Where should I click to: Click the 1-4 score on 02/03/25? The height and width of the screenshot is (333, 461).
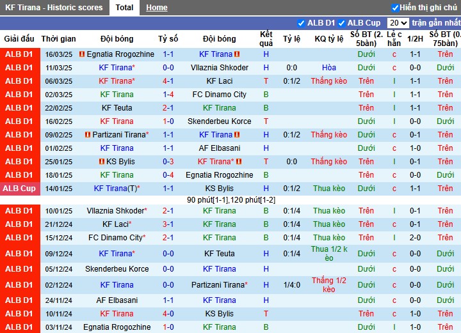(168, 95)
